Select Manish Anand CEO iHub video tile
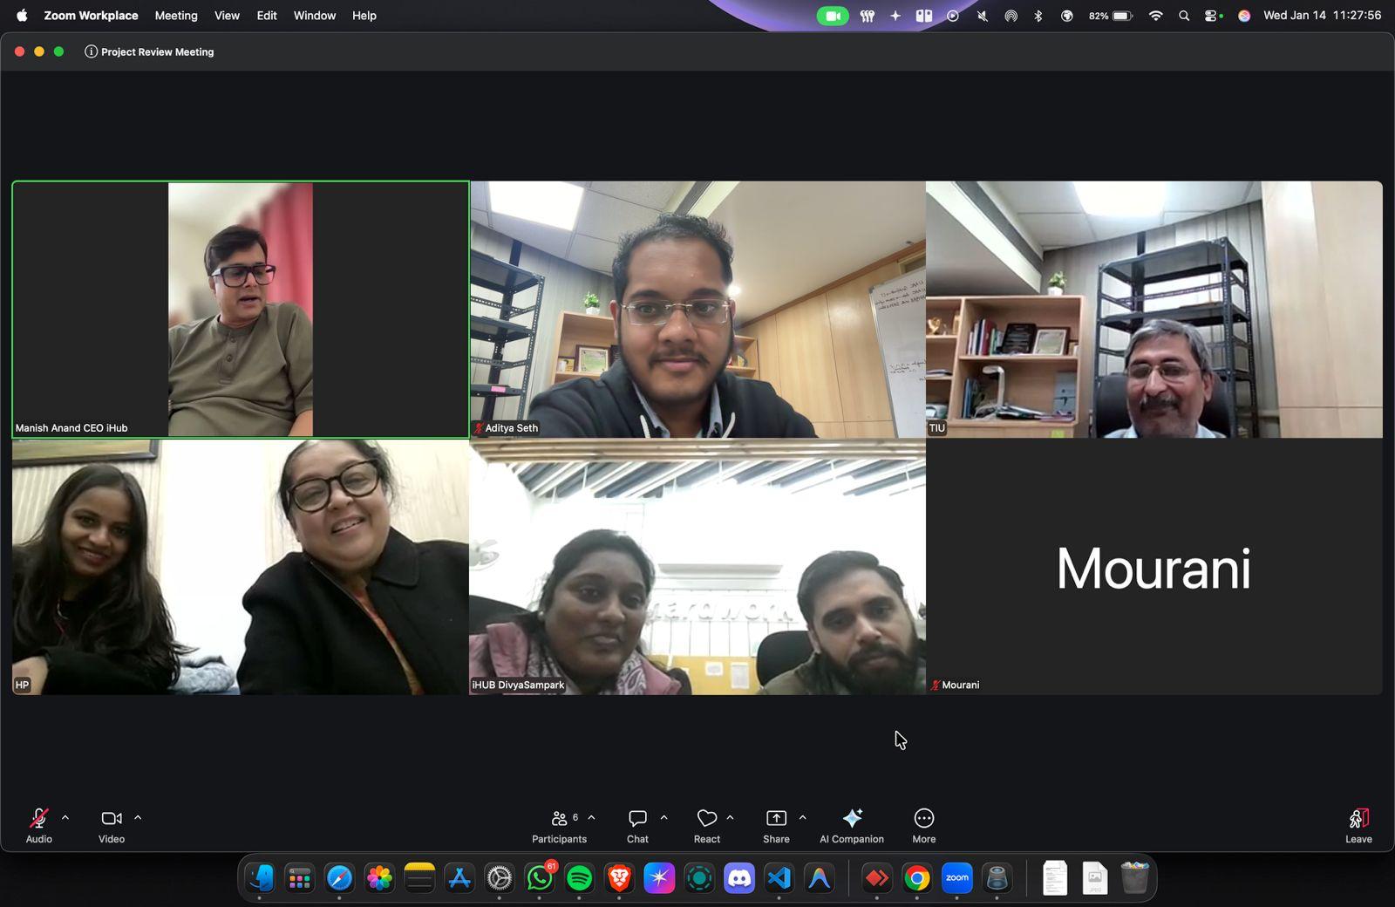This screenshot has height=907, width=1395. pyautogui.click(x=241, y=310)
